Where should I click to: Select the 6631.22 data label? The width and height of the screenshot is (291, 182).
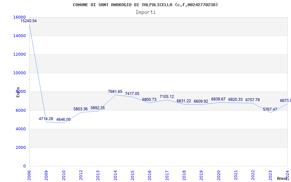pos(184,101)
